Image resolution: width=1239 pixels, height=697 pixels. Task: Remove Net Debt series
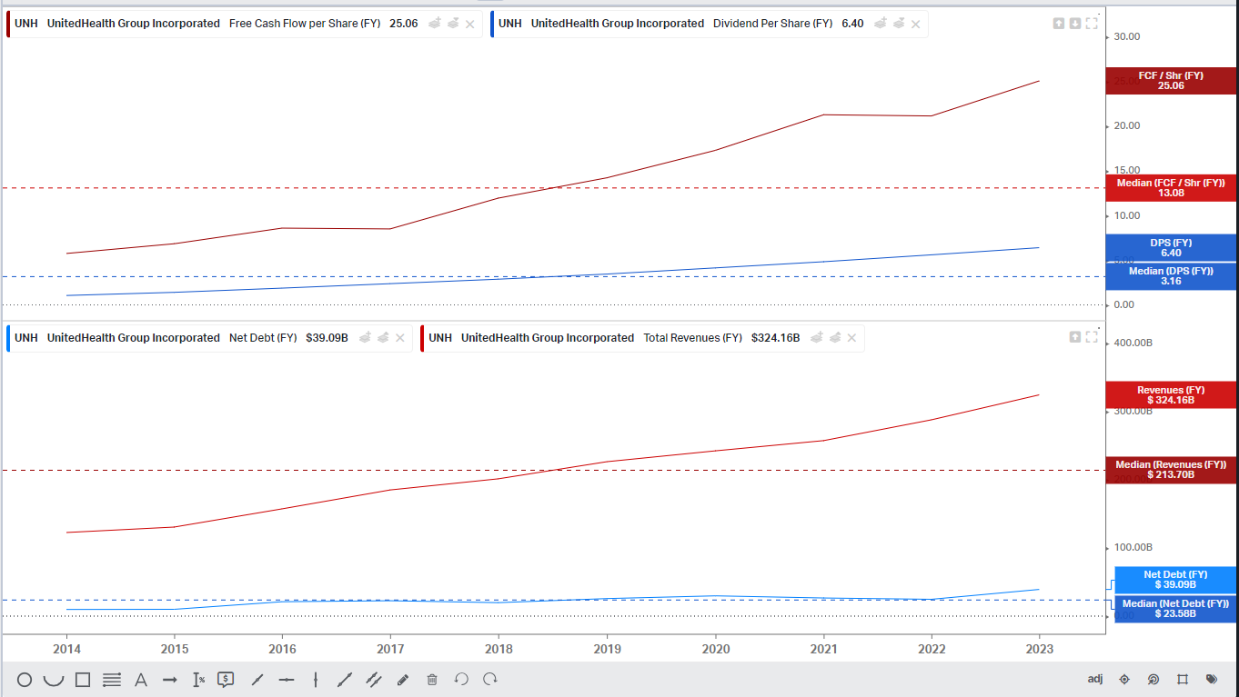[399, 338]
